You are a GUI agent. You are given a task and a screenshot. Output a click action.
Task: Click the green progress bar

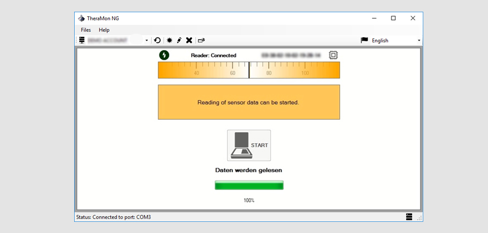pos(249,185)
